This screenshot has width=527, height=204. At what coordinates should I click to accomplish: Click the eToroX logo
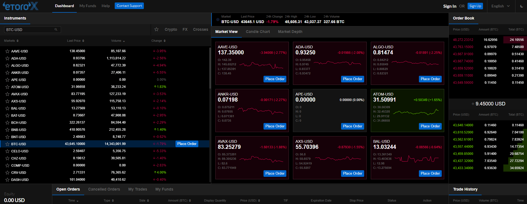click(21, 6)
